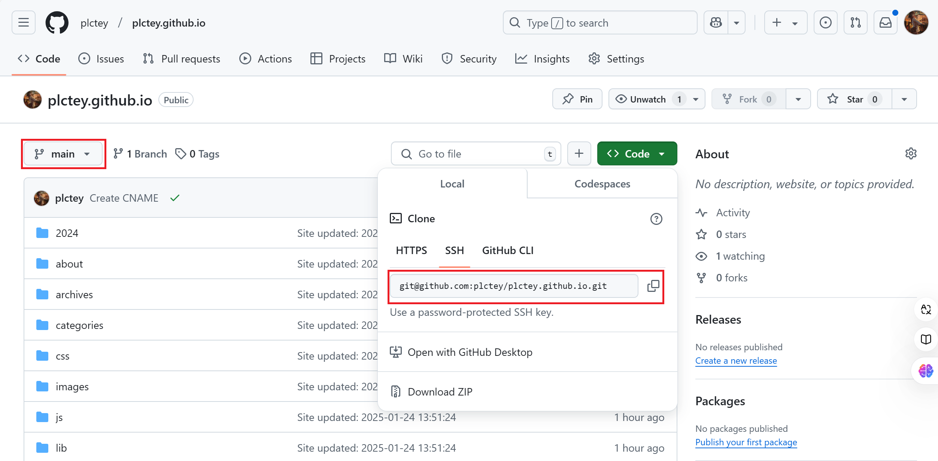Open the Create a new release link
The height and width of the screenshot is (461, 938).
736,361
